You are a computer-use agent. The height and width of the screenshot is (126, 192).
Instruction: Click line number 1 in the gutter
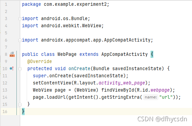(x=6, y=4)
